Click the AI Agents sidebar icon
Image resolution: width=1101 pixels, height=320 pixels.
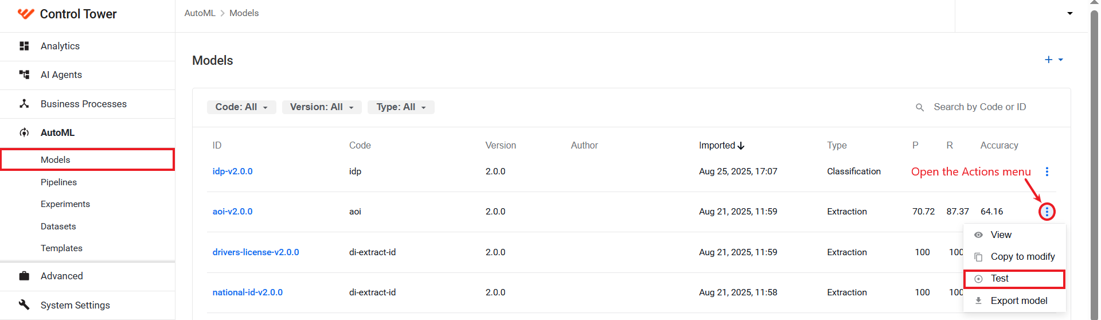pos(24,75)
